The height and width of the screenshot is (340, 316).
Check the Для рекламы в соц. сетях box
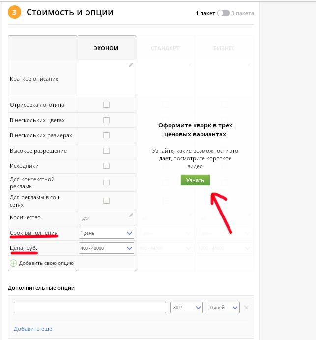(x=106, y=200)
